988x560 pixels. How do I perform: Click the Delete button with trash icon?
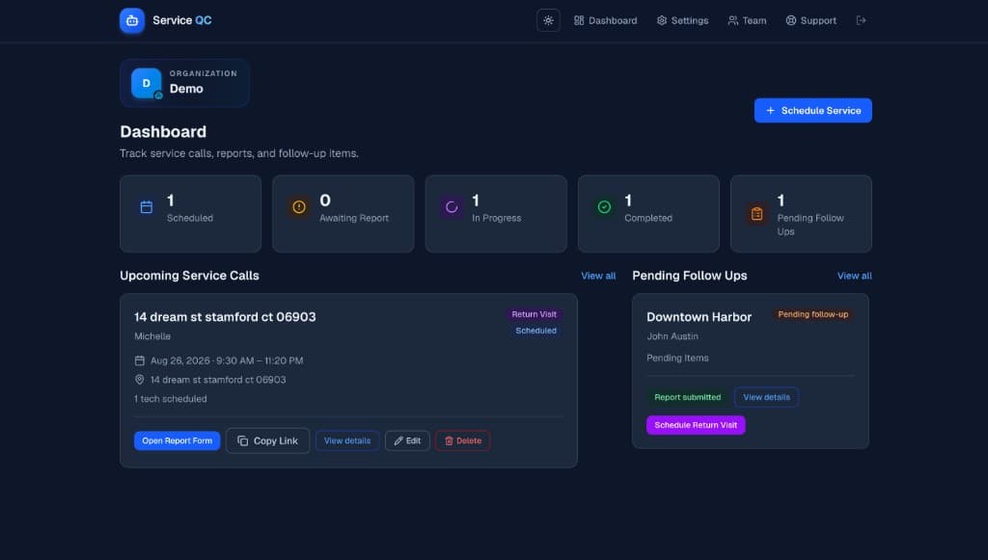point(462,440)
